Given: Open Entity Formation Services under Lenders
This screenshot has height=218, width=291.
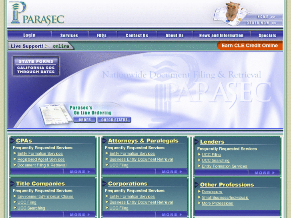Looking at the screenshot, I should pos(225,166).
